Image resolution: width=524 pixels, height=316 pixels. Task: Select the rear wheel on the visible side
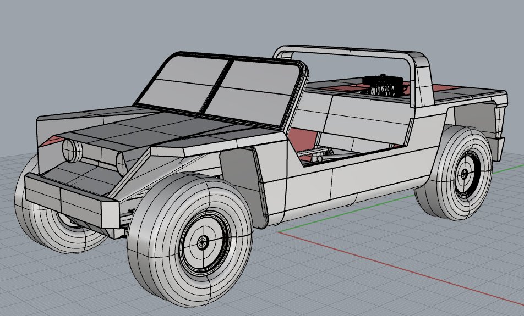click(455, 173)
